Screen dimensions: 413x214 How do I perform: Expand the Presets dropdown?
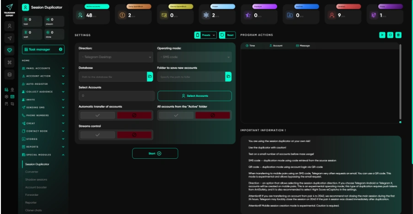tap(205, 35)
